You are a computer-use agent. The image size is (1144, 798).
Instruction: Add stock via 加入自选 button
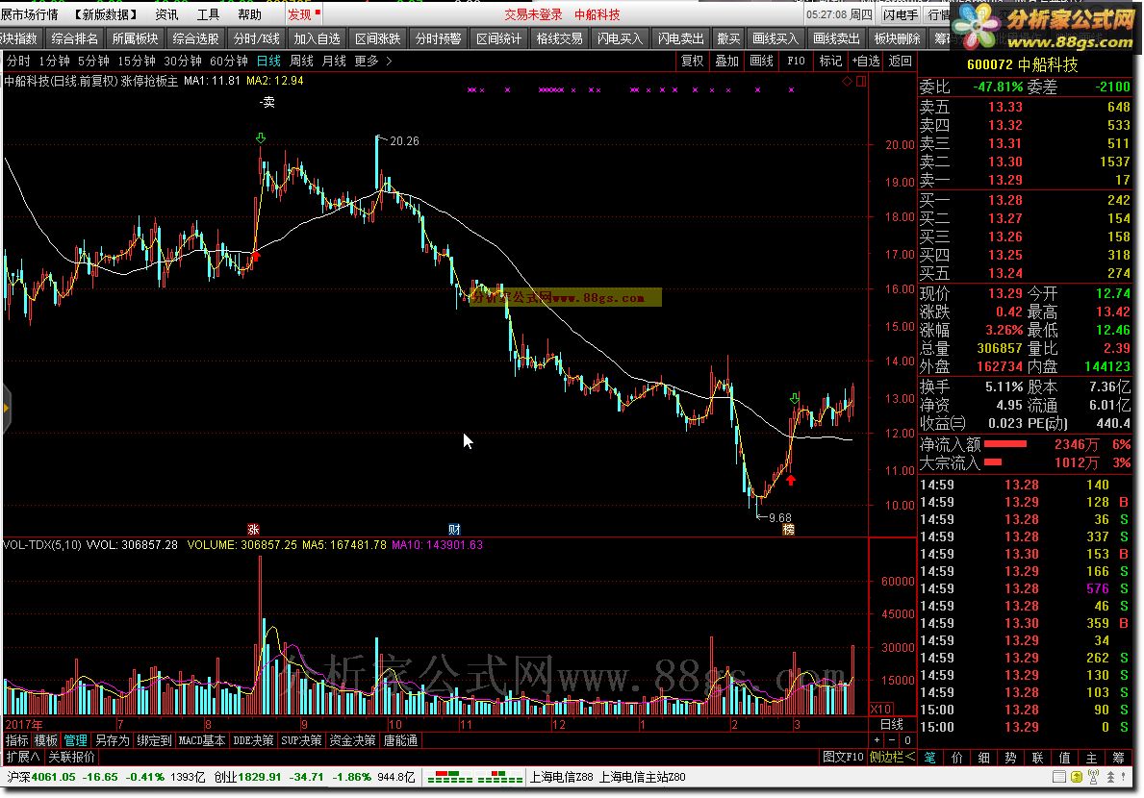pos(317,38)
